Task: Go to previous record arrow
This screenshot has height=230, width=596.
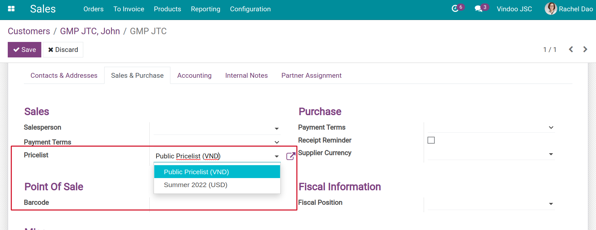Action: click(x=571, y=49)
